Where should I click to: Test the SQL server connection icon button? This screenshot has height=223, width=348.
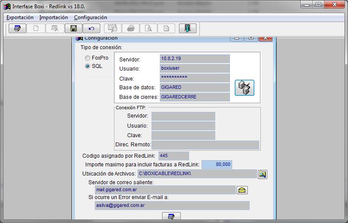coord(244,88)
